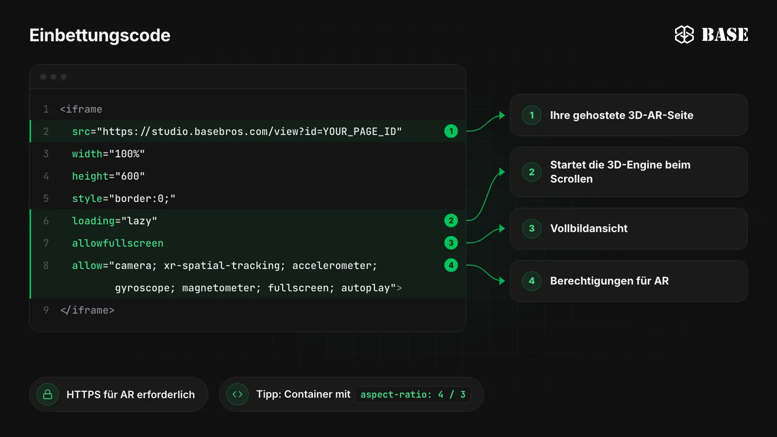Select the closing </iframe> tag
This screenshot has width=777, height=437.
click(87, 310)
